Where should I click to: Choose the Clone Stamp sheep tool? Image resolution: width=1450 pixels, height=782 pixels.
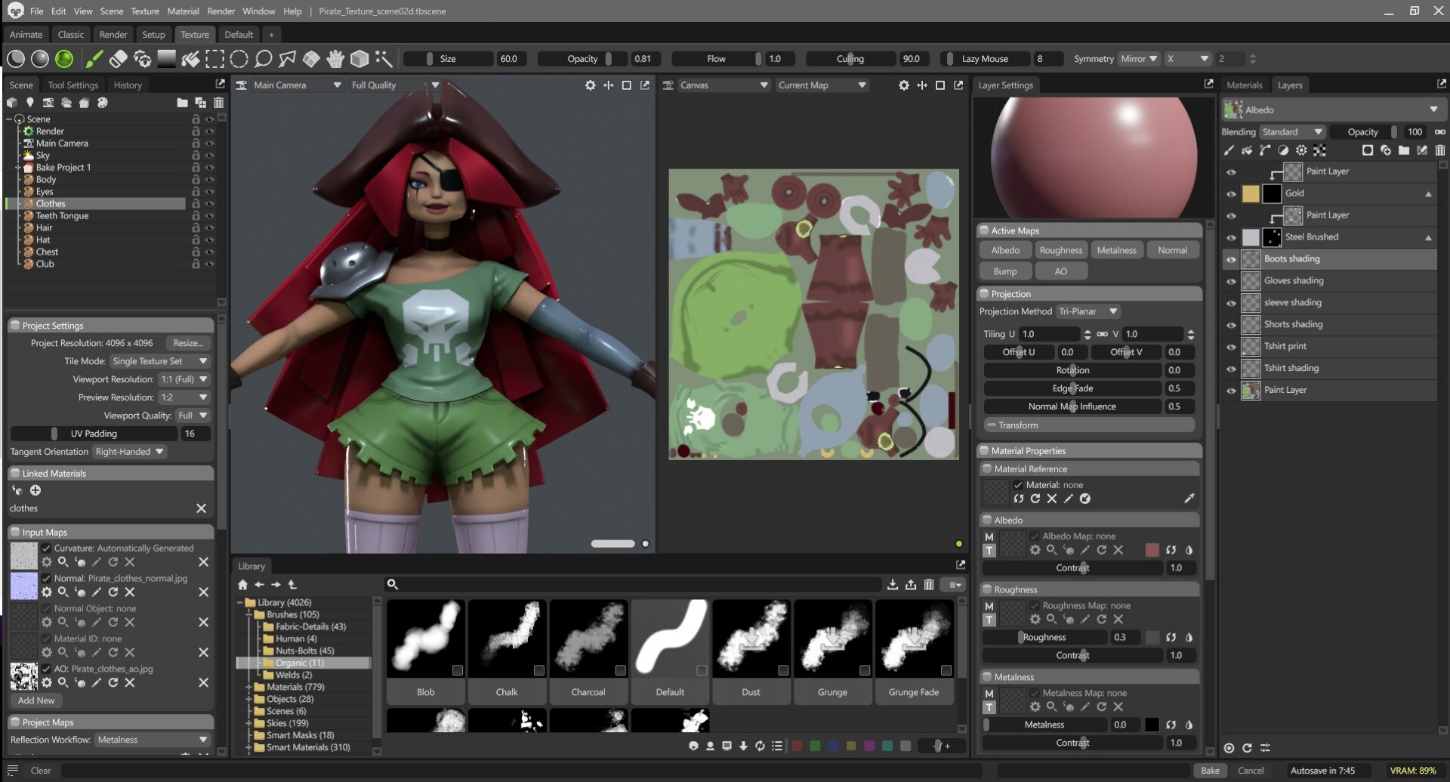point(142,59)
